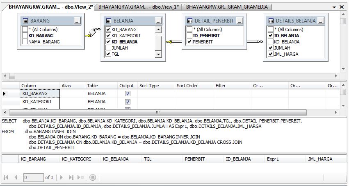Click the Alias cell of KD_BARANG row
Viewport: 349px width, 186px height.
(72, 93)
